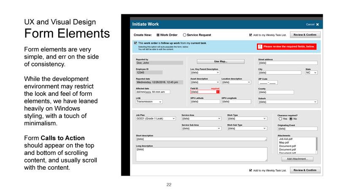Set Clearance required to Yes
Screen dimensions: 338x190
280,119
